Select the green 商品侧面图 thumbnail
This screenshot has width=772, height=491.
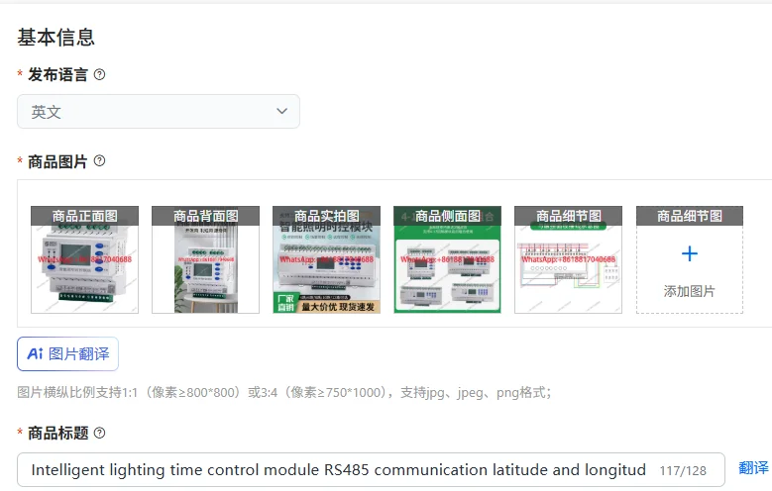point(448,259)
